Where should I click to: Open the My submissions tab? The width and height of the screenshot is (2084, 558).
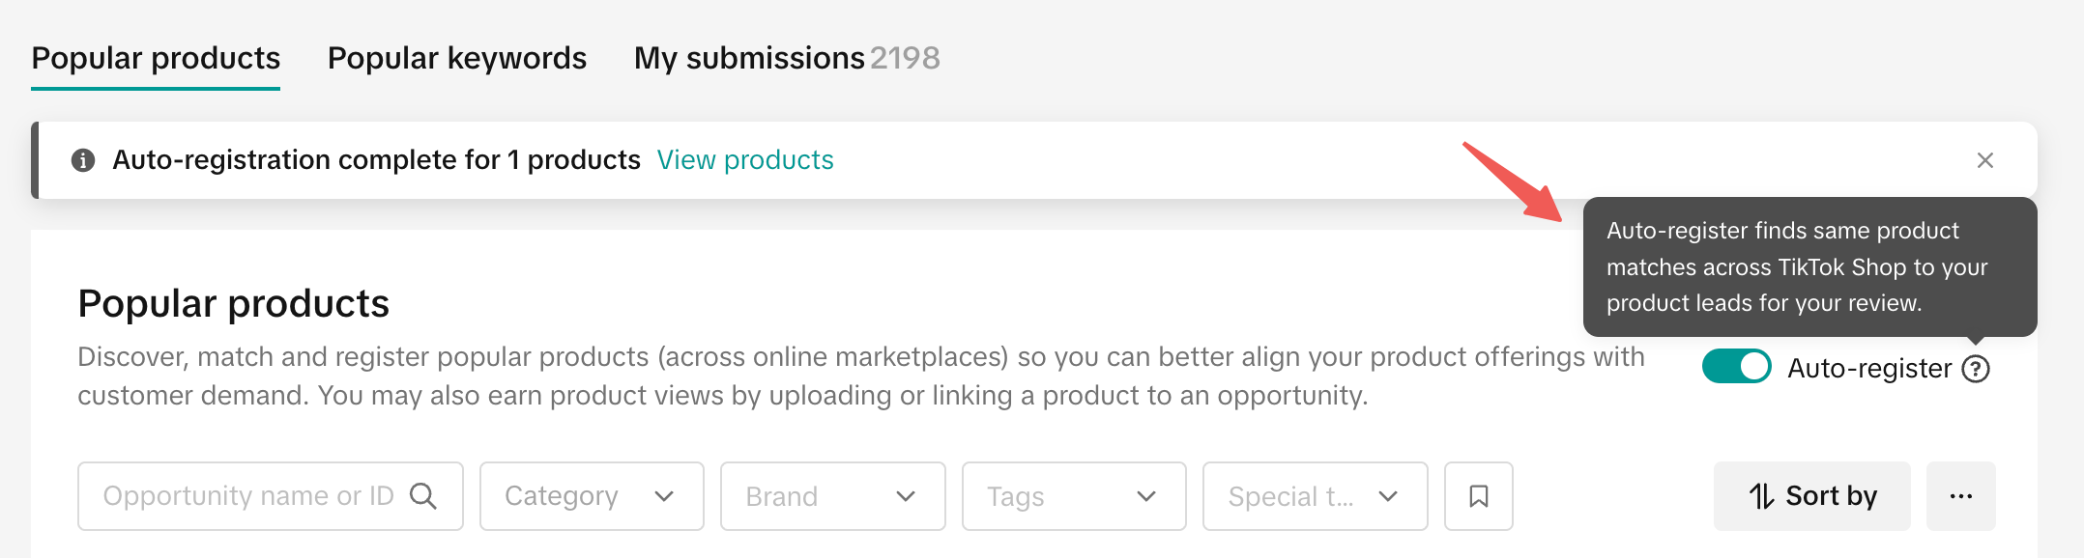[786, 58]
